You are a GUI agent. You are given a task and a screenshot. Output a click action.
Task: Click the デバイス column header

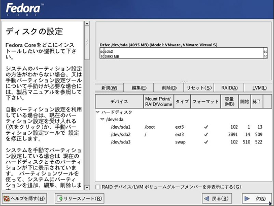pyautogui.click(x=119, y=101)
